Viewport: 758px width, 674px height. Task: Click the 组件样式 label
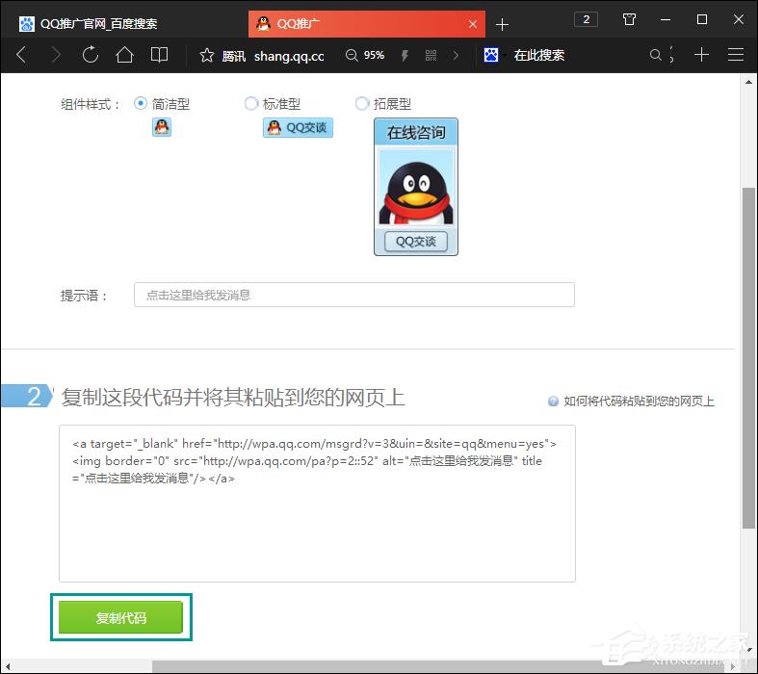90,104
